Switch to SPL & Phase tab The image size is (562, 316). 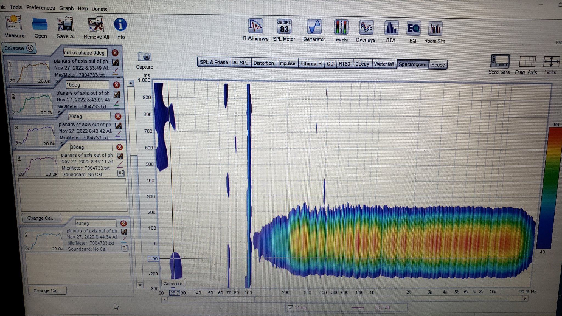214,62
